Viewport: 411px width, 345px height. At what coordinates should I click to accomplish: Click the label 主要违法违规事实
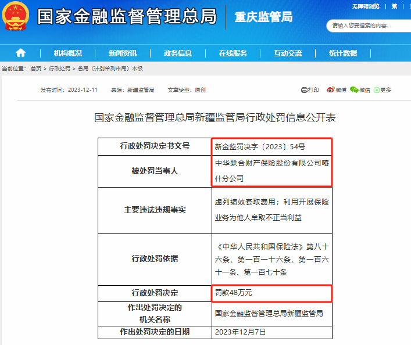pyautogui.click(x=155, y=210)
